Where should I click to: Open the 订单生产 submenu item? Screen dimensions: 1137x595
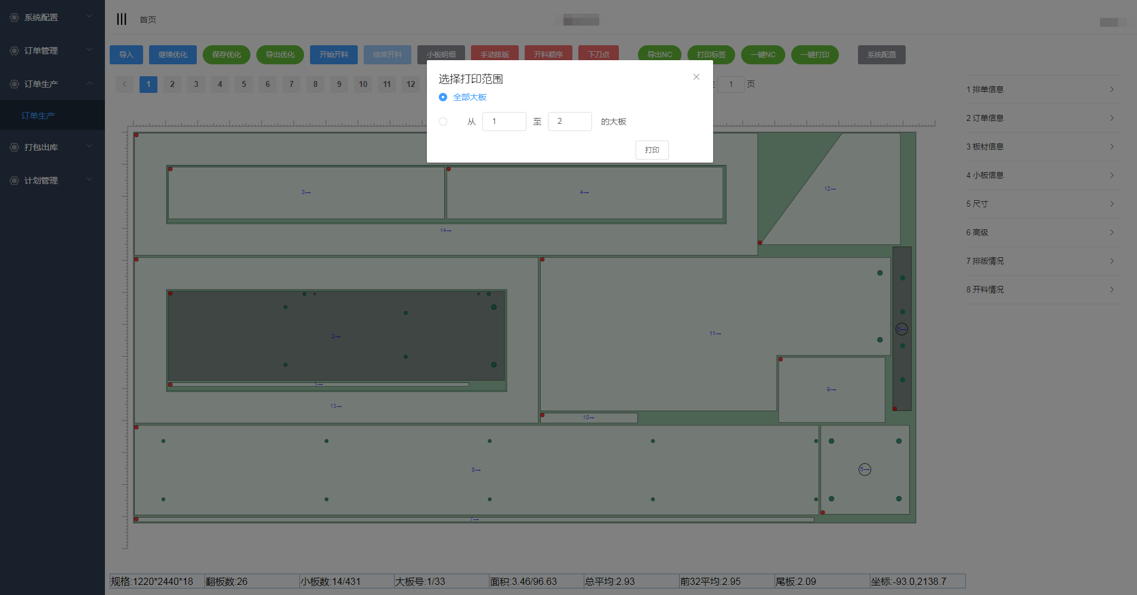(38, 116)
